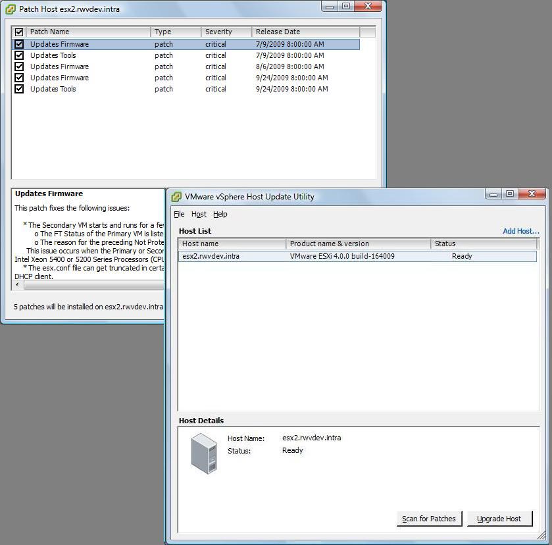Screen dimensions: 552x545
Task: Minimize the Host Update Utility window
Action: (x=493, y=194)
